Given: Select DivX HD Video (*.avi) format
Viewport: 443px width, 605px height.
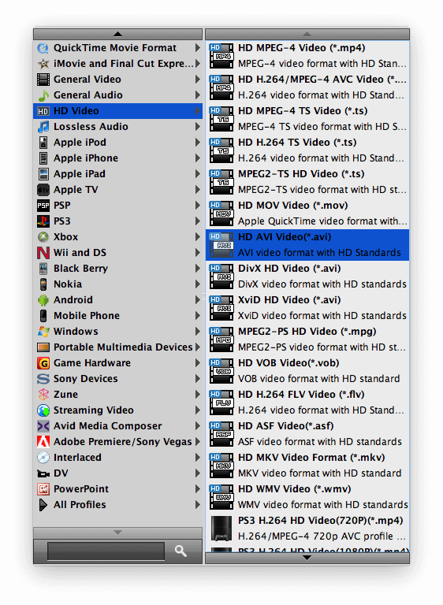Looking at the screenshot, I should coord(307,277).
